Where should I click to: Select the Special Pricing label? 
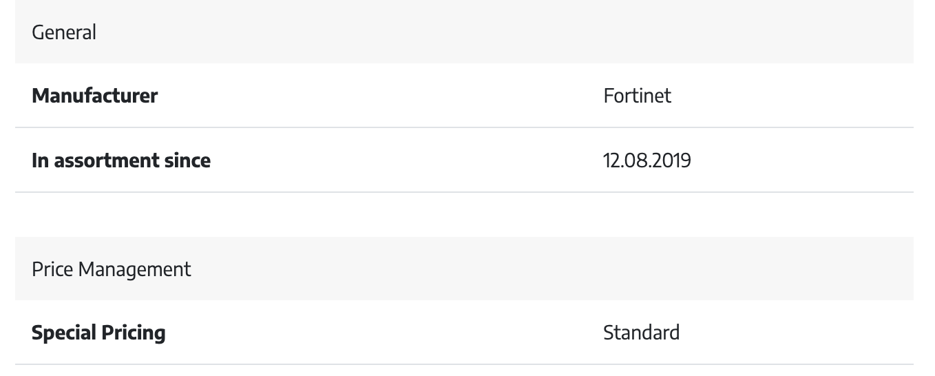click(98, 333)
